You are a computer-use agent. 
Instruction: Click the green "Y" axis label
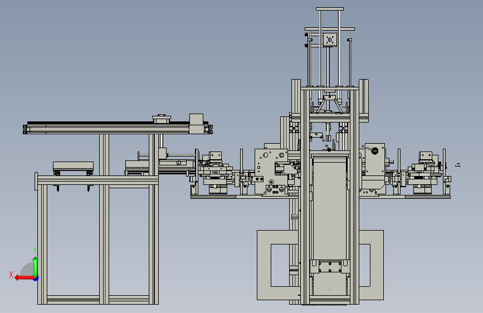pyautogui.click(x=35, y=250)
